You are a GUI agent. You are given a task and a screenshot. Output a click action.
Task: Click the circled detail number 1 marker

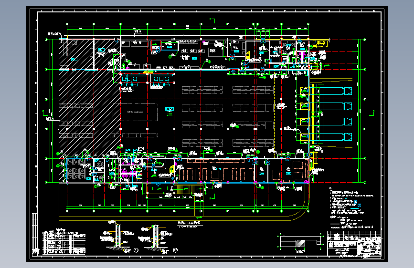tap(136, 250)
